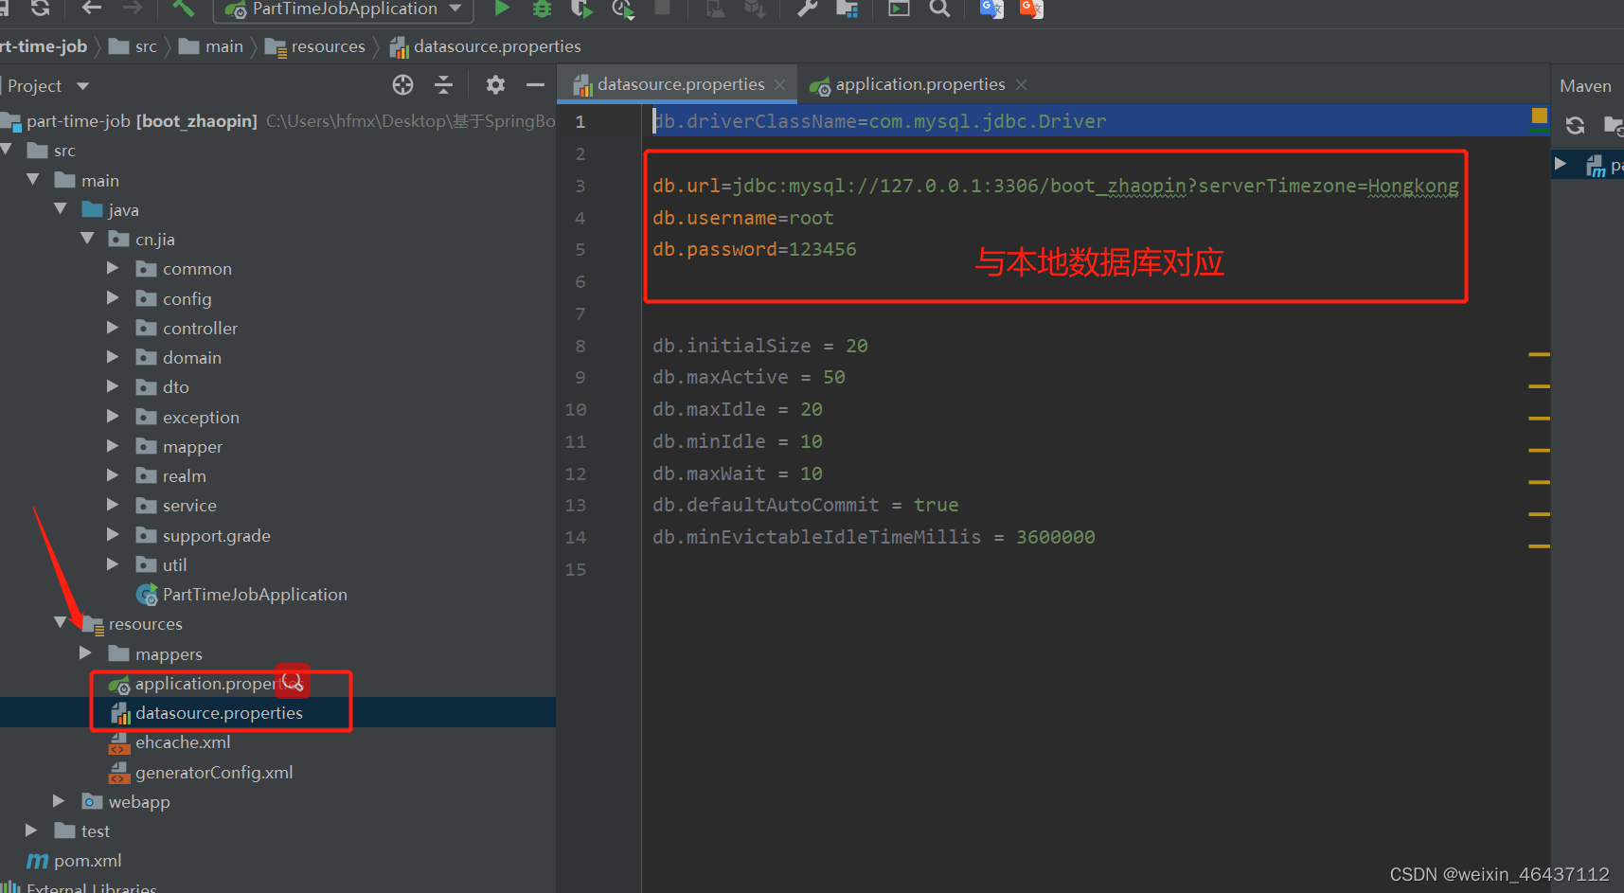1624x893 pixels.
Task: Reload Maven projects icon
Action: (1575, 125)
